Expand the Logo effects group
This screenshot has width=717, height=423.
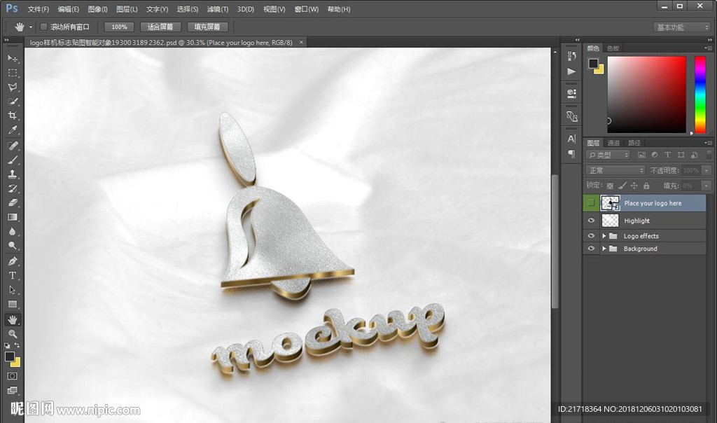(x=604, y=236)
